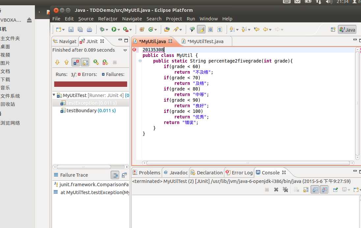Click the Last Edit Location icon

(257, 29)
